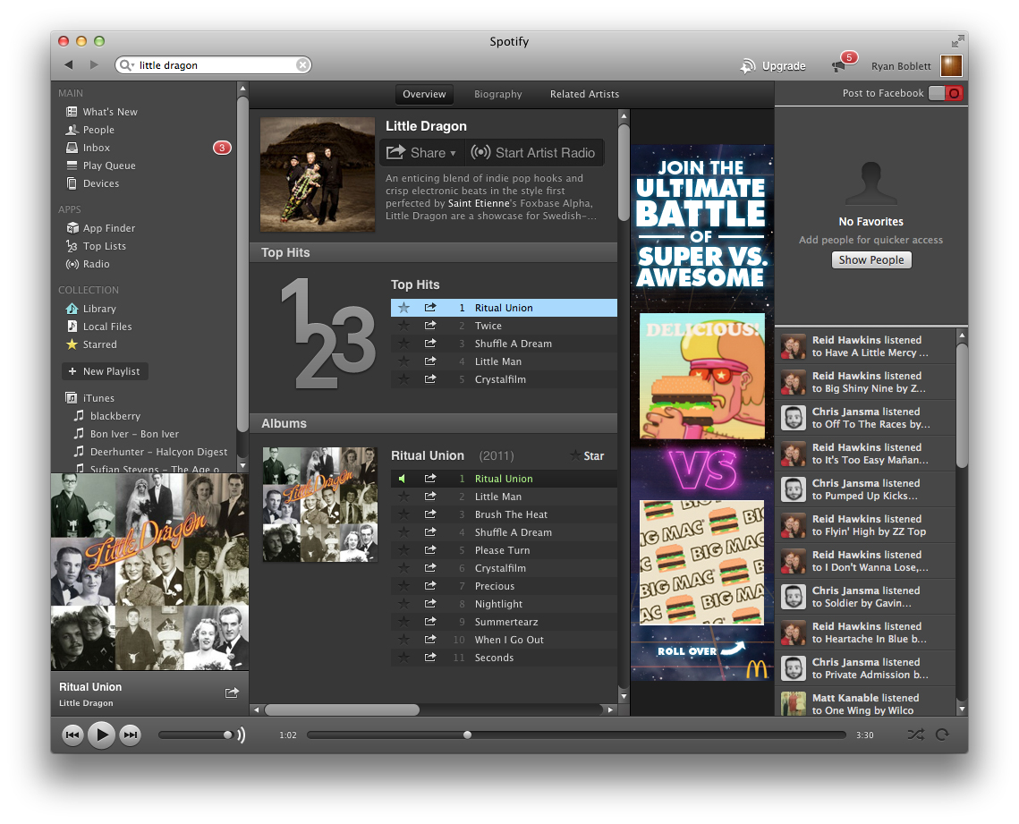This screenshot has width=1019, height=824.
Task: Skip to previous track
Action: 72,735
